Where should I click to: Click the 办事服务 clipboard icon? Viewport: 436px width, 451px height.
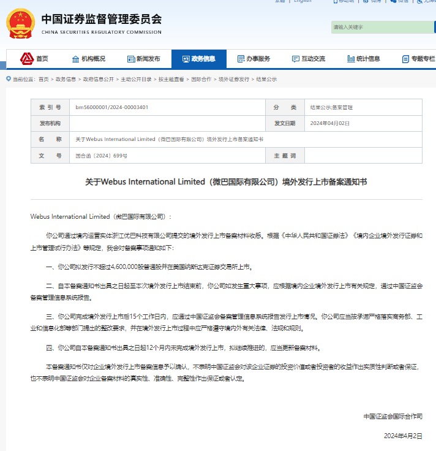click(240, 59)
